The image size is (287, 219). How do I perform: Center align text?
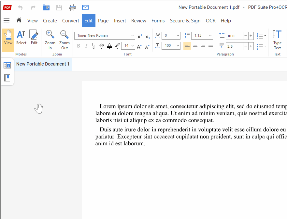[195, 46]
